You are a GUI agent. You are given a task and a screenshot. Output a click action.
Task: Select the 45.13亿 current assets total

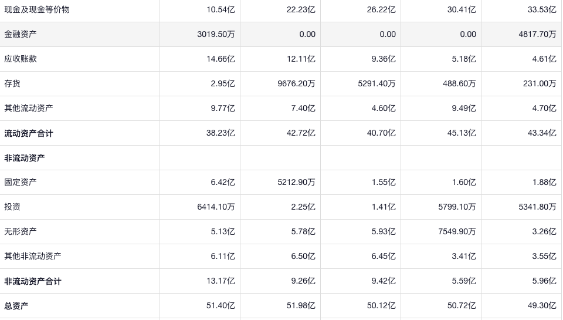[x=462, y=133]
